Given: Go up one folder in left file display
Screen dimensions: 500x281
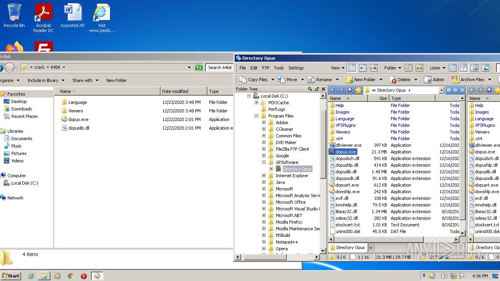Looking at the screenshot, I should (350, 90).
